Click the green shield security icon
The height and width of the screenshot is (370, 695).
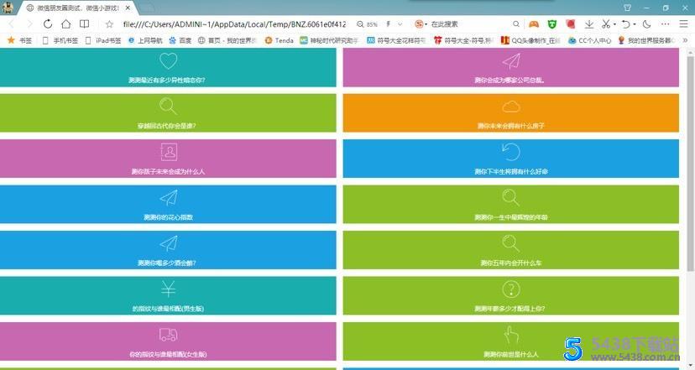551,24
